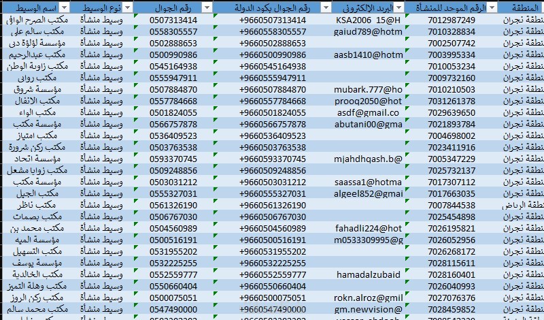The width and height of the screenshot is (544, 320).
Task: Click the cell مكتب الخالدية
Action: click(36, 274)
